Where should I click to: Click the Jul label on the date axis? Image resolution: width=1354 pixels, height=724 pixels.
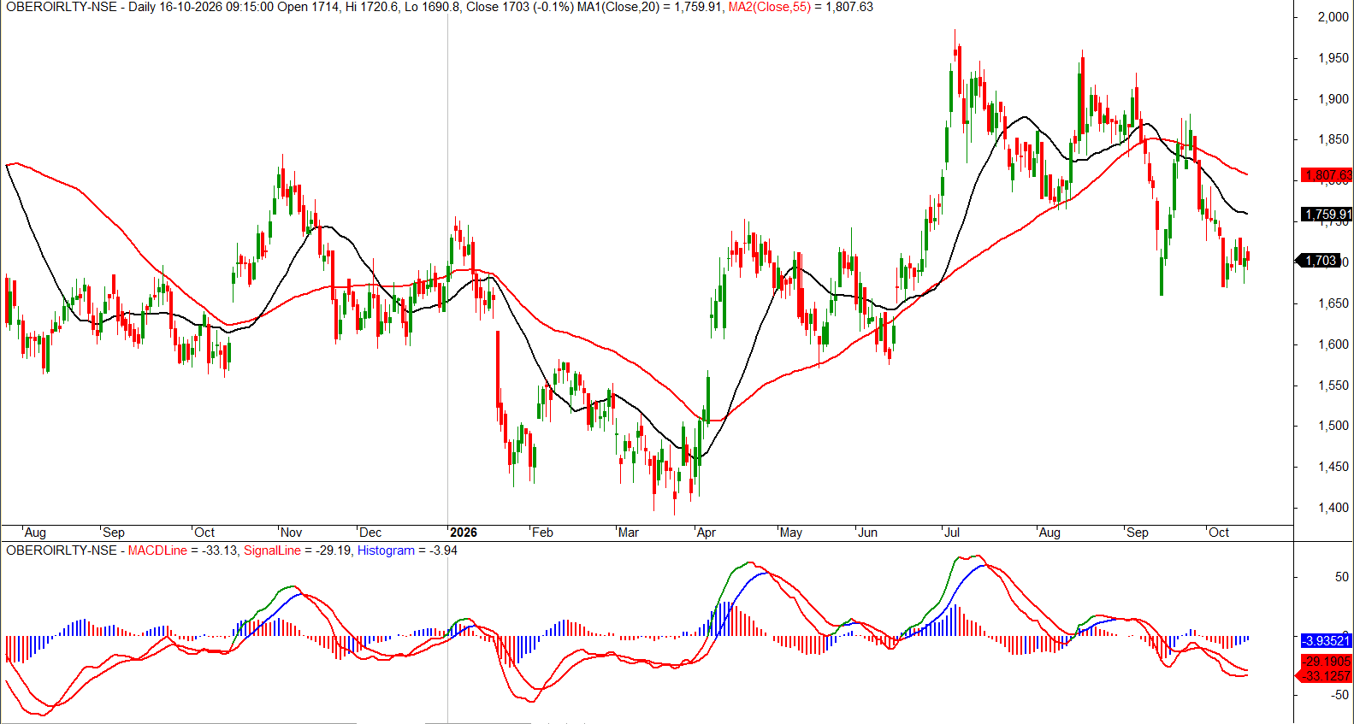click(x=952, y=533)
